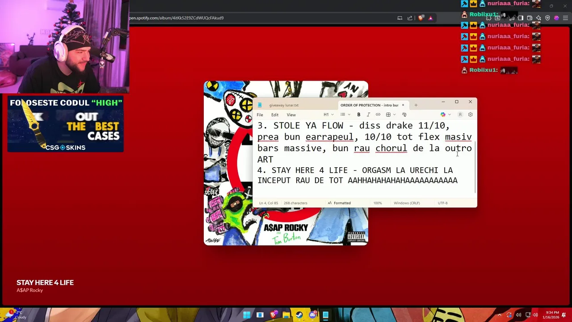Screen dimensions: 572x322
Task: Click the Notepad table insert icon
Action: 388,114
